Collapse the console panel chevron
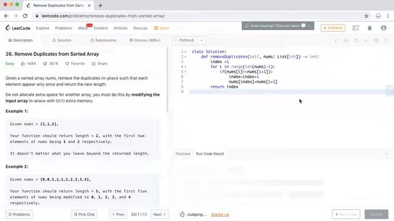This screenshot has height=221, width=394. pos(387,154)
